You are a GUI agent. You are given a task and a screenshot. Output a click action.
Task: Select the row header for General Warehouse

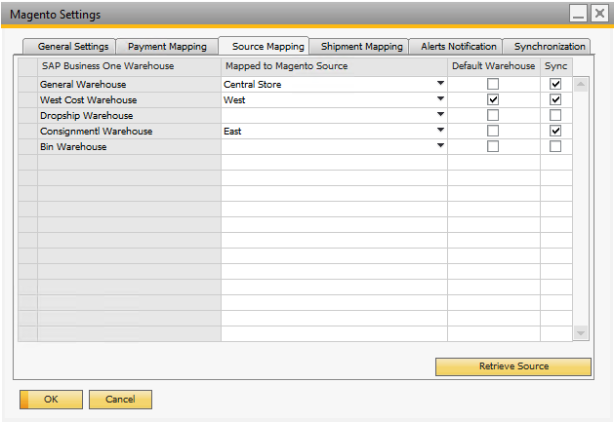pos(27,84)
